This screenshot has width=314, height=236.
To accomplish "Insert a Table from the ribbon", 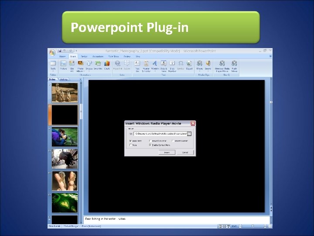I will 53,66.
